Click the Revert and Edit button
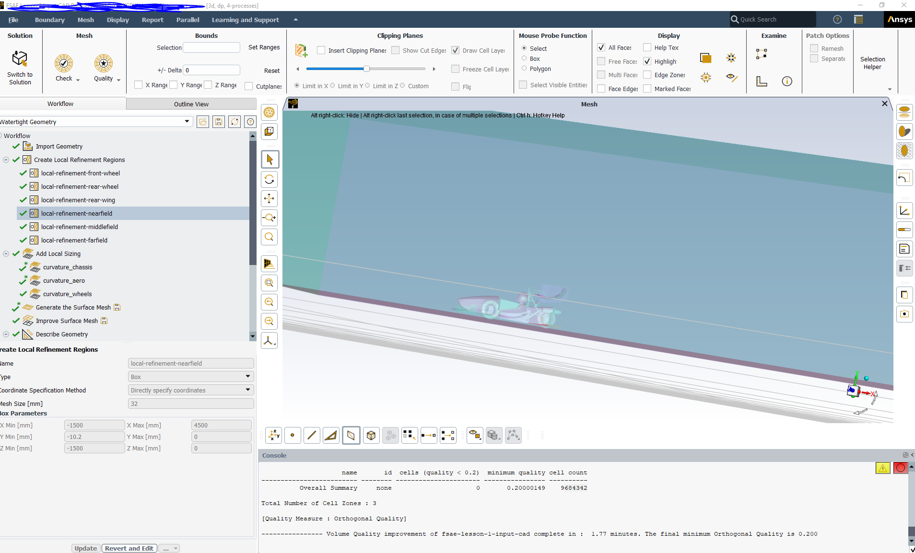The width and height of the screenshot is (915, 553). 129,548
